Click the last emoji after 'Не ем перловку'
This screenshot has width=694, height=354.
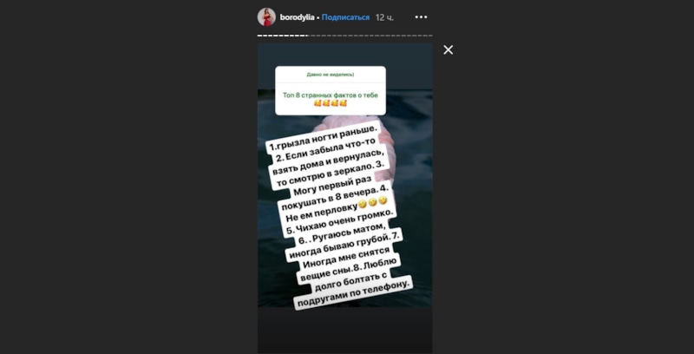coord(383,200)
